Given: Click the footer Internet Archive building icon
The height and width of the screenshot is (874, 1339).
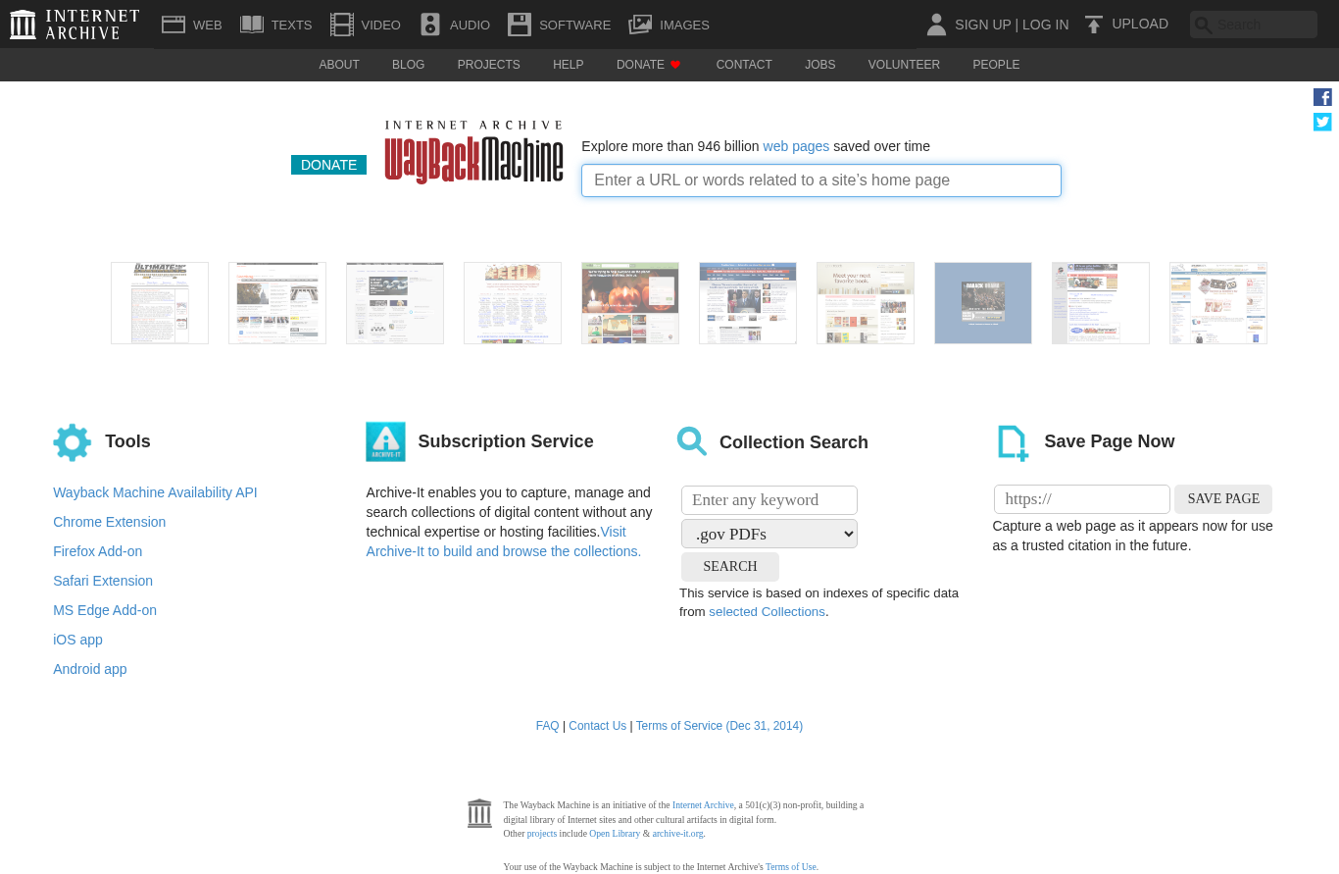Looking at the screenshot, I should point(479,813).
